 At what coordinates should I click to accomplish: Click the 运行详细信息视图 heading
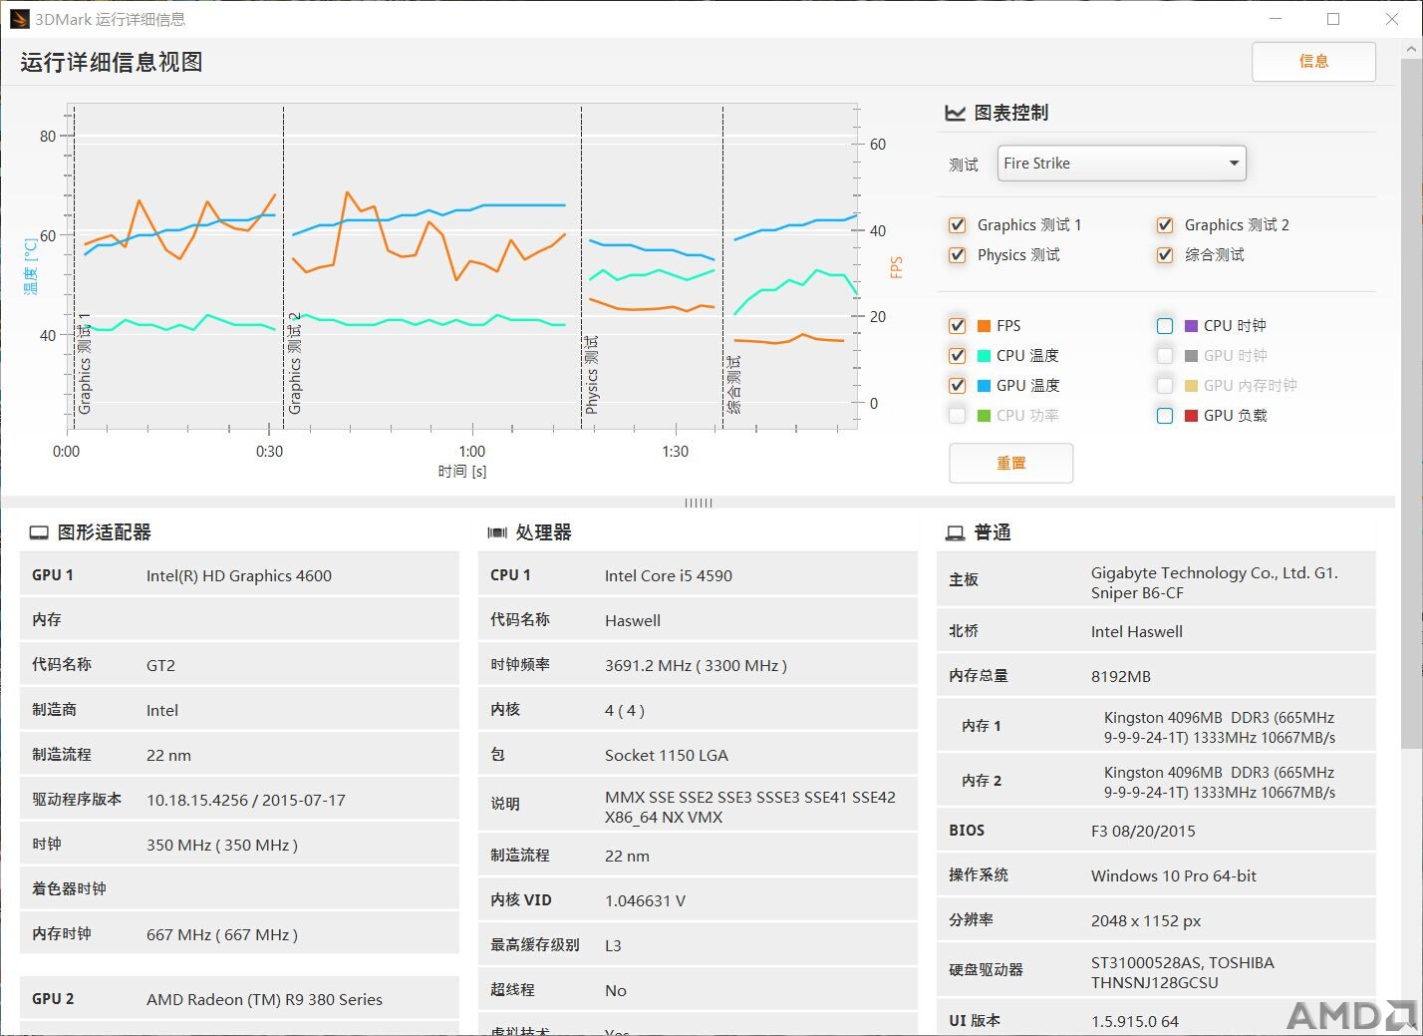tap(112, 63)
